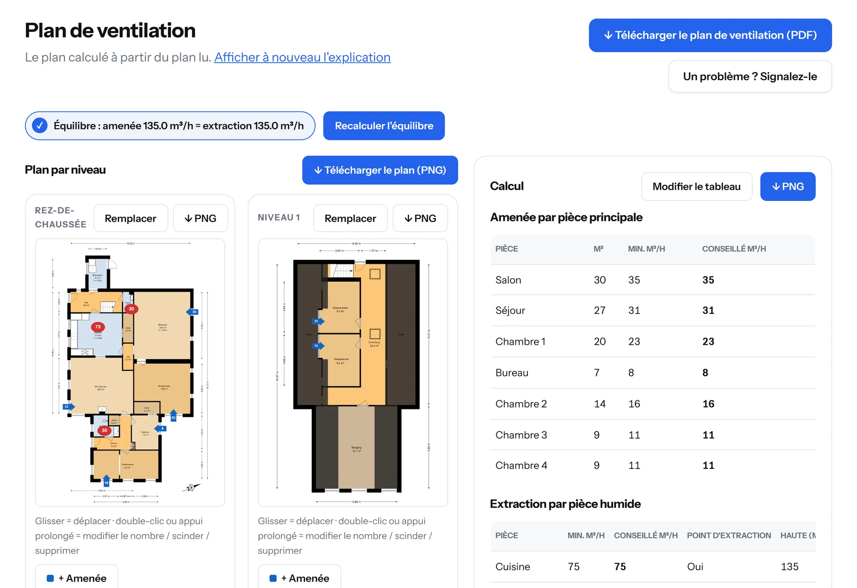
Task: Click 'Recalculer l'équilibre'
Action: [384, 125]
